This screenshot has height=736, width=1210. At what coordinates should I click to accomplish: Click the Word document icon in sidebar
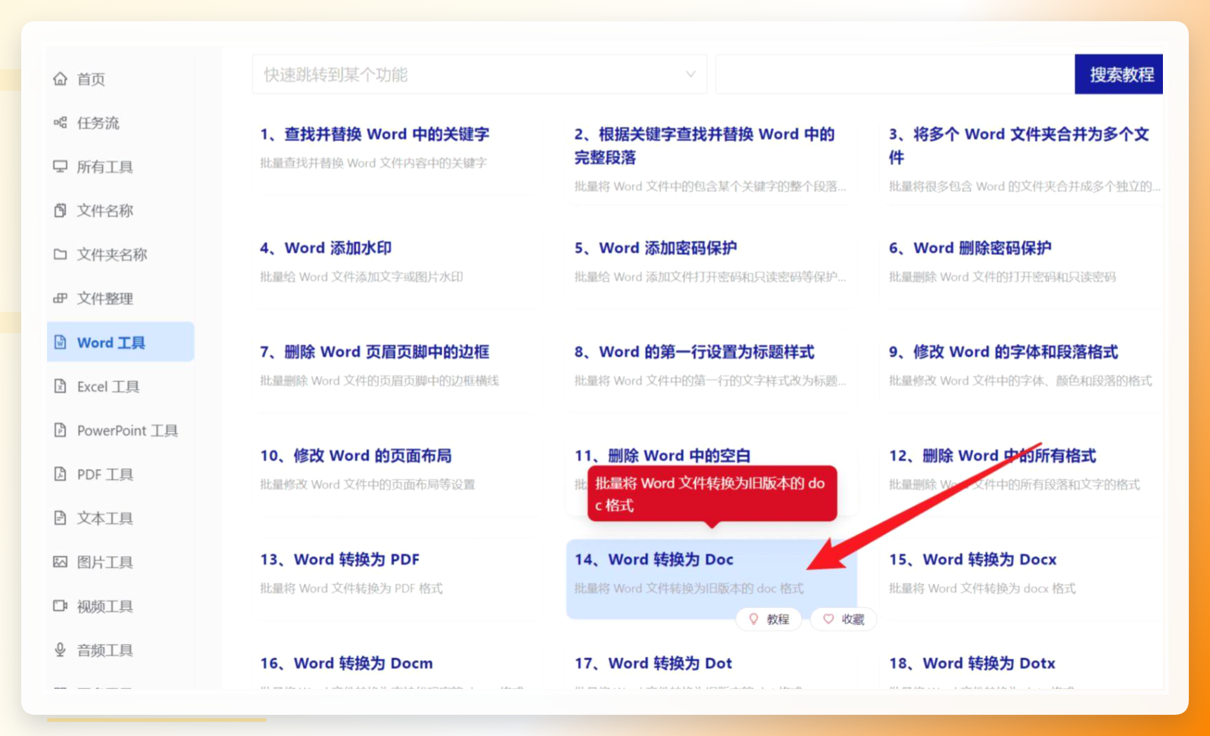coord(60,342)
